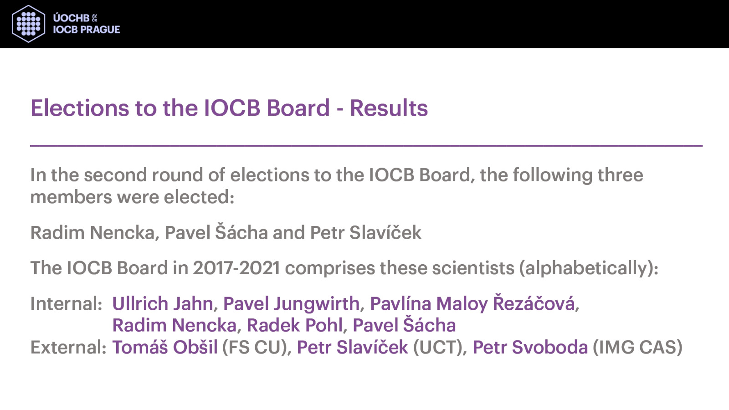The image size is (729, 410).
Task: Select the slide title 'Elections to the IOCB Board - Results'
Action: [x=229, y=108]
